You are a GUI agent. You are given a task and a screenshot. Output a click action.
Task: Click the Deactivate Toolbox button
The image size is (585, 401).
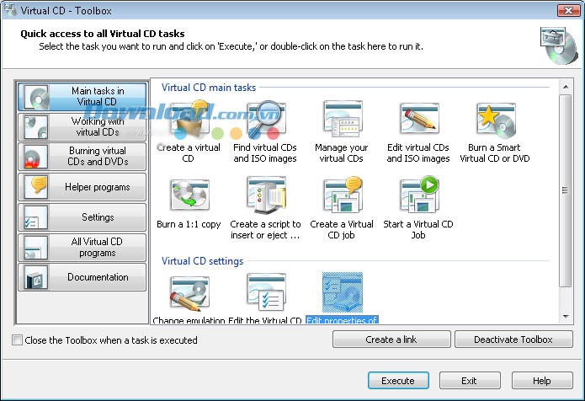click(513, 340)
